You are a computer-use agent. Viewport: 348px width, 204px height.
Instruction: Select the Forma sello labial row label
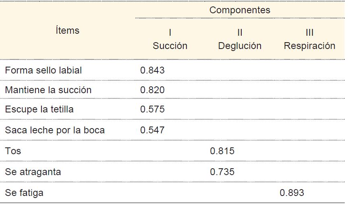tap(43, 70)
